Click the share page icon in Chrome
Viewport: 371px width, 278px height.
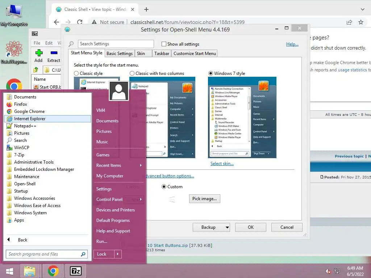pyautogui.click(x=349, y=22)
